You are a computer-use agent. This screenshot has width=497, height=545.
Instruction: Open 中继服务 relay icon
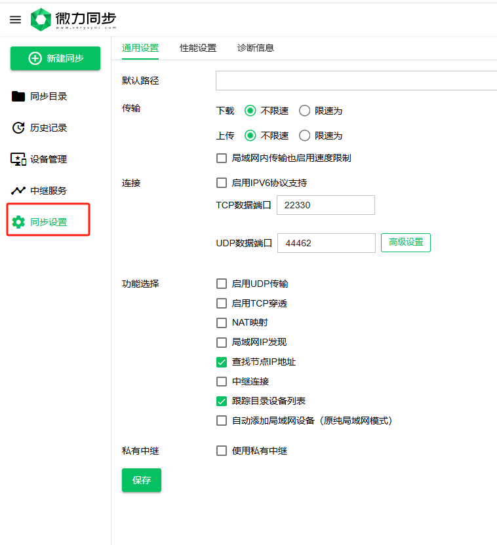[18, 191]
